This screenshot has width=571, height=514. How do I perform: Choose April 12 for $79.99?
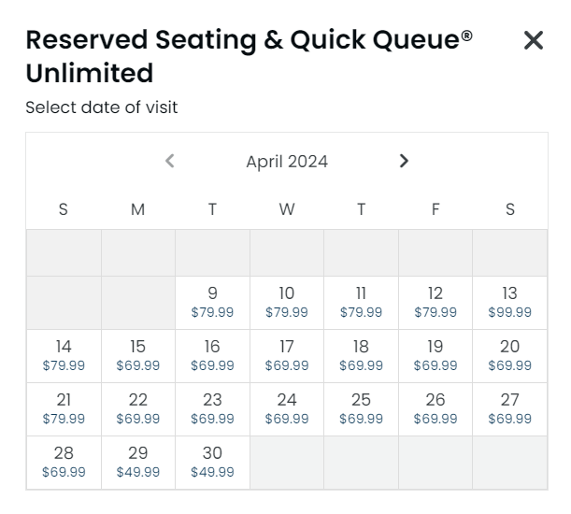point(435,302)
